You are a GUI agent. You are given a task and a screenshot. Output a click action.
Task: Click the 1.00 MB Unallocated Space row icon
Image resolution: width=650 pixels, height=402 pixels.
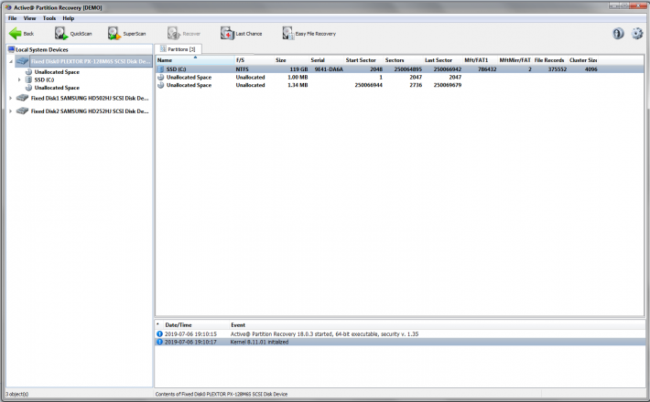pos(161,77)
